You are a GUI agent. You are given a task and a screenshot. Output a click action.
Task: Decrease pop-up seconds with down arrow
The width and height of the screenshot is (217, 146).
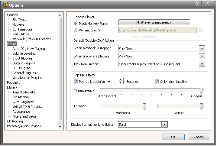[x=120, y=83]
